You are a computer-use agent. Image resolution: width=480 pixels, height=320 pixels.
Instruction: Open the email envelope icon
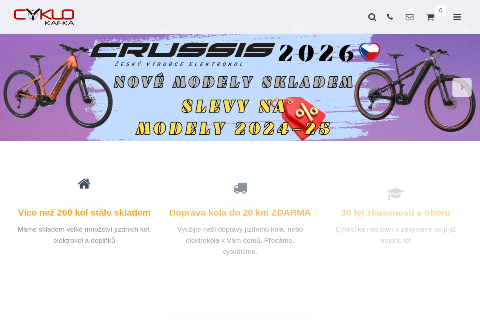(x=410, y=17)
